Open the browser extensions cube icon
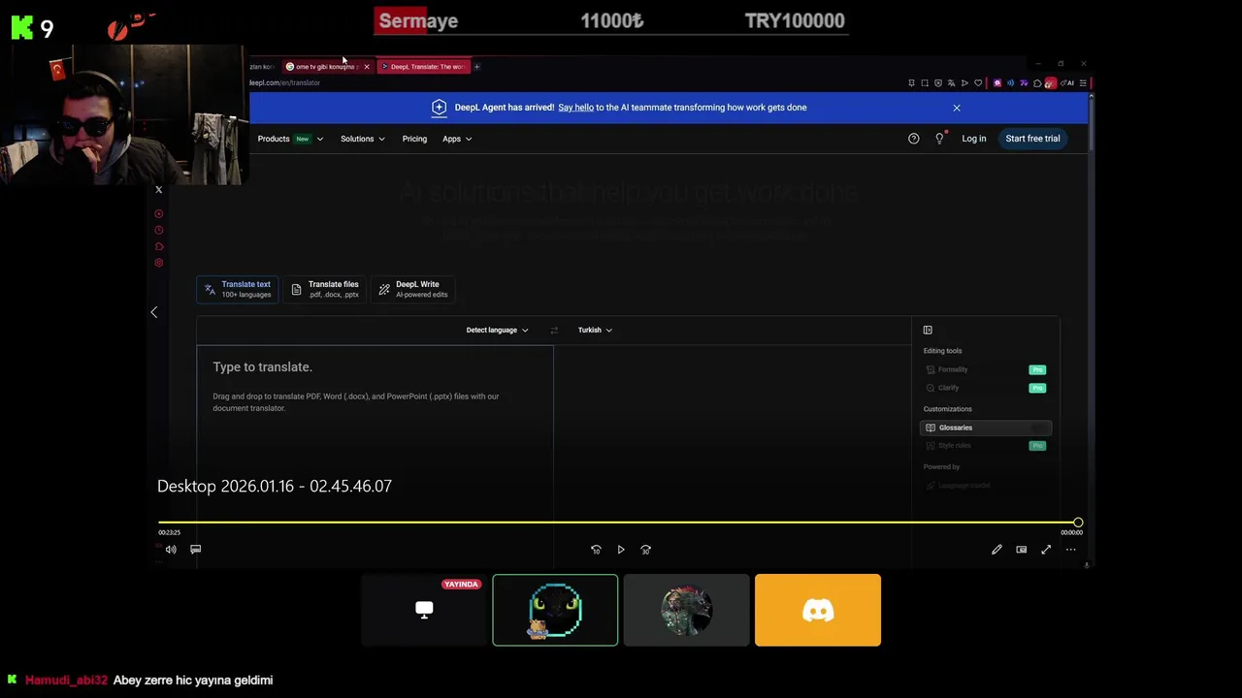Screen dimensions: 1242x698 [x=1037, y=83]
